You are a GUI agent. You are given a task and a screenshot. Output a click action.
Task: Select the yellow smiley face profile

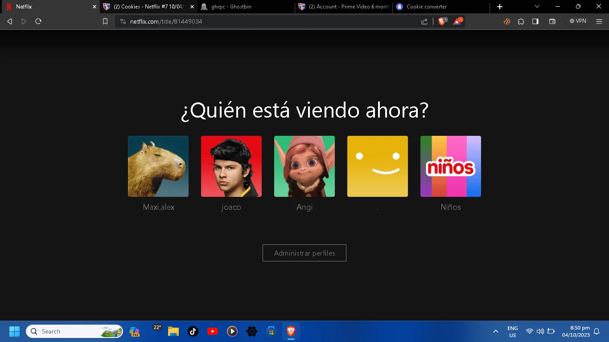pyautogui.click(x=378, y=166)
